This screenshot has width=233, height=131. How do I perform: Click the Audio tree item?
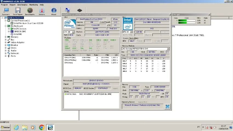pyautogui.click(x=13, y=50)
